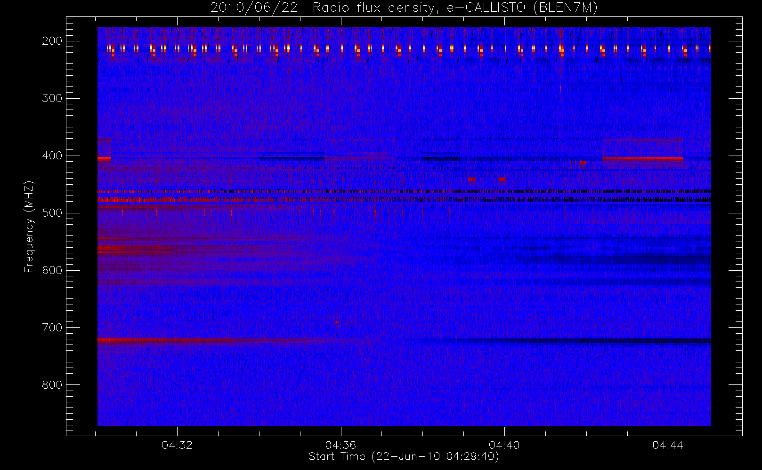This screenshot has height=470, width=762.
Task: Click the '04:44' time axis label
Action: [668, 445]
